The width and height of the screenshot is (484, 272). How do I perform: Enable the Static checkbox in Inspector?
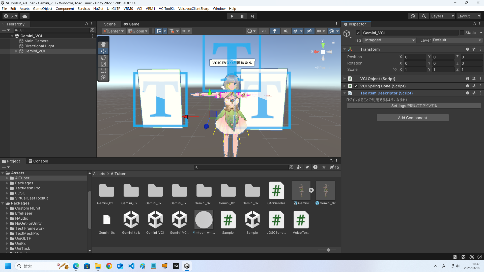pos(462,33)
